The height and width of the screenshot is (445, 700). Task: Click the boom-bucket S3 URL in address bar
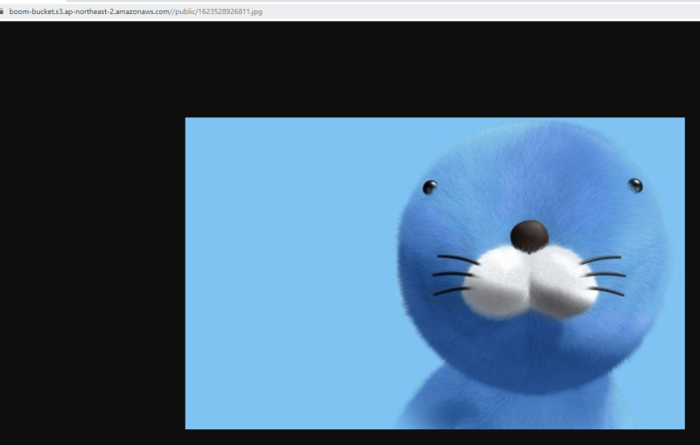click(136, 11)
